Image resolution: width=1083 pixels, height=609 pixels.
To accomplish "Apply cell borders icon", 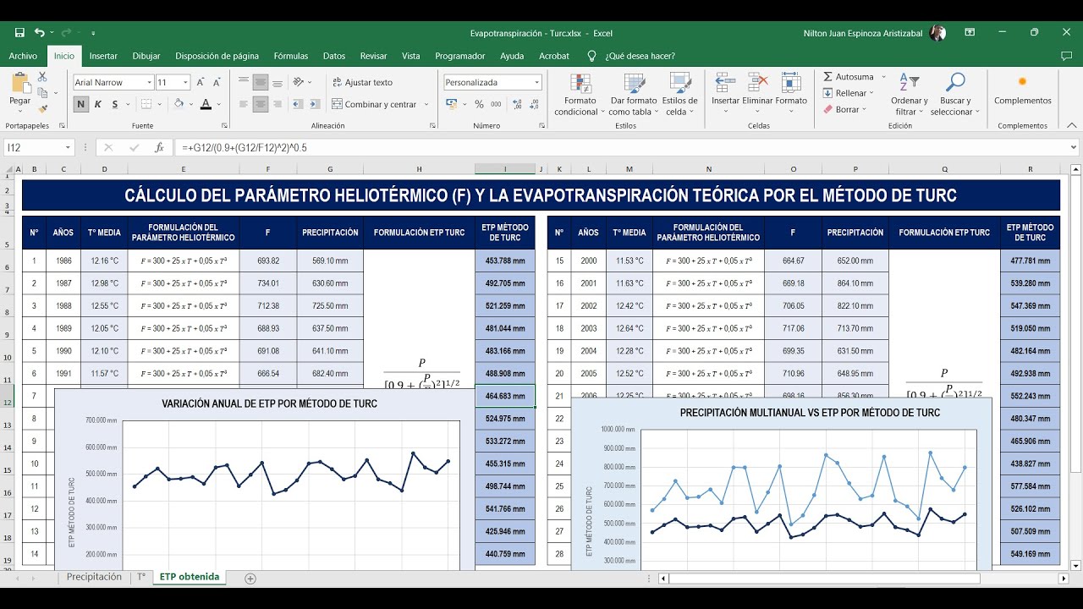I will 146,104.
